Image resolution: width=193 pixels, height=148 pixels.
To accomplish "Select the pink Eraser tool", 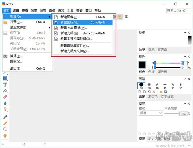I will (x=5, y=97).
